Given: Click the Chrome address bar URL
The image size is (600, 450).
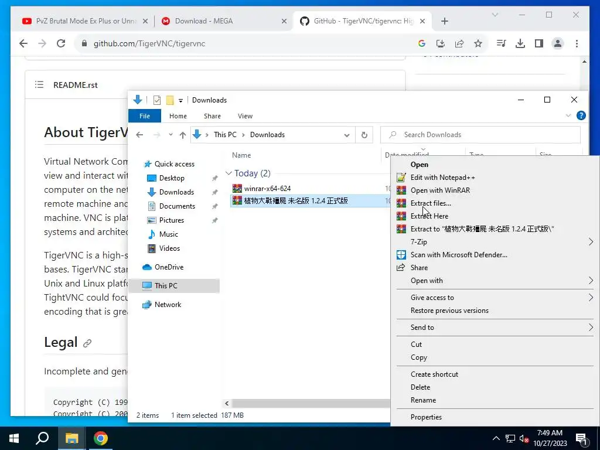Looking at the screenshot, I should pyautogui.click(x=149, y=43).
